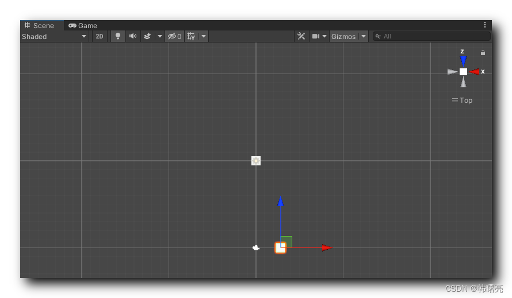This screenshot has height=298, width=512.
Task: Open scene camera settings icon
Action: pyautogui.click(x=315, y=36)
